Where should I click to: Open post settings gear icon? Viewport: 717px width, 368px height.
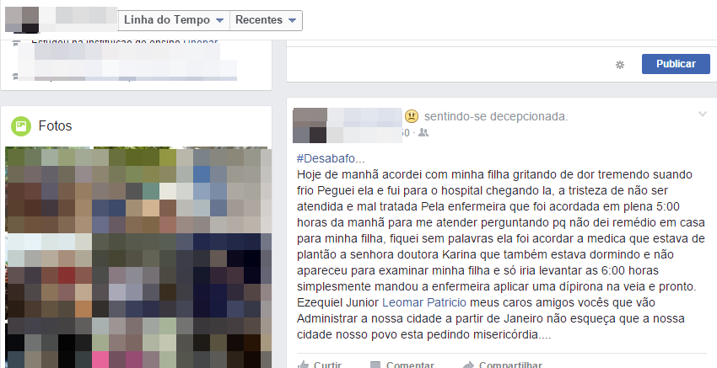(620, 65)
